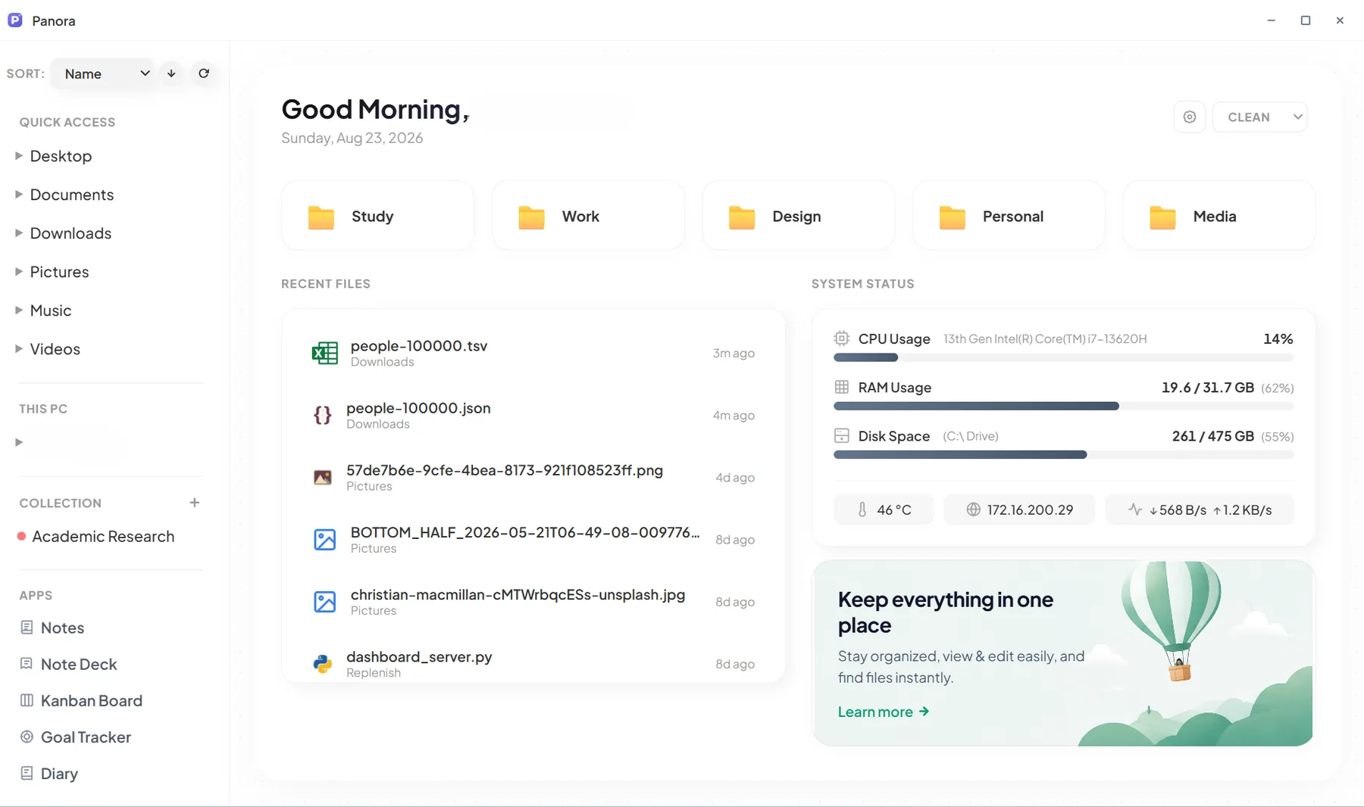Open the Goal Tracker app
Image resolution: width=1364 pixels, height=807 pixels.
click(x=76, y=737)
